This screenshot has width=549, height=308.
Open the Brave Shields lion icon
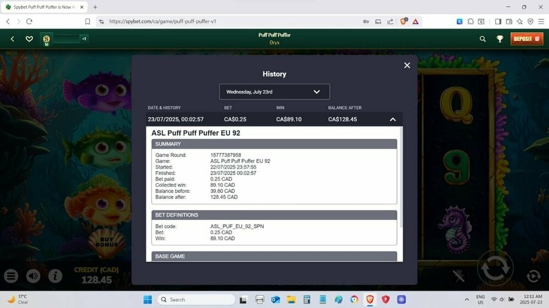click(404, 21)
